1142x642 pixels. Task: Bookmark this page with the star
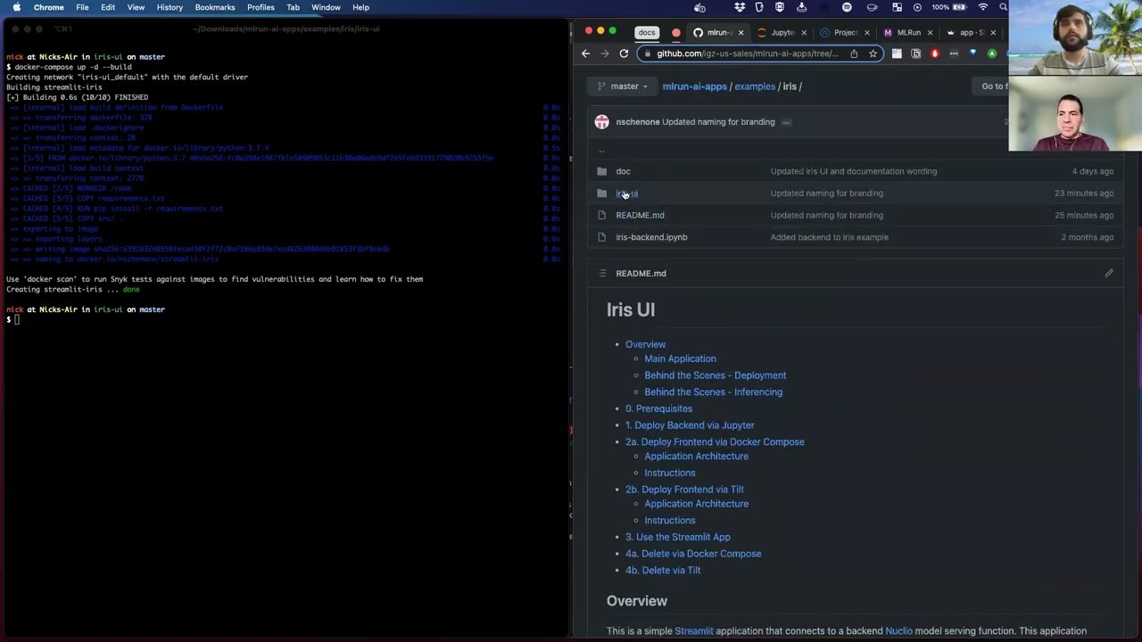click(x=873, y=53)
